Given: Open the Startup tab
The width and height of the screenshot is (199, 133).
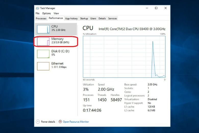Looking at the screenshot, I should (x=84, y=18).
